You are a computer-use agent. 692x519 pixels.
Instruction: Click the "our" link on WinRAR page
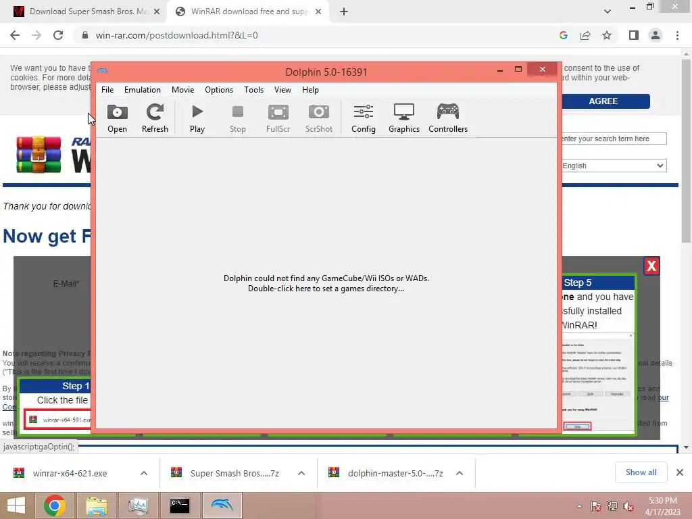(663, 397)
